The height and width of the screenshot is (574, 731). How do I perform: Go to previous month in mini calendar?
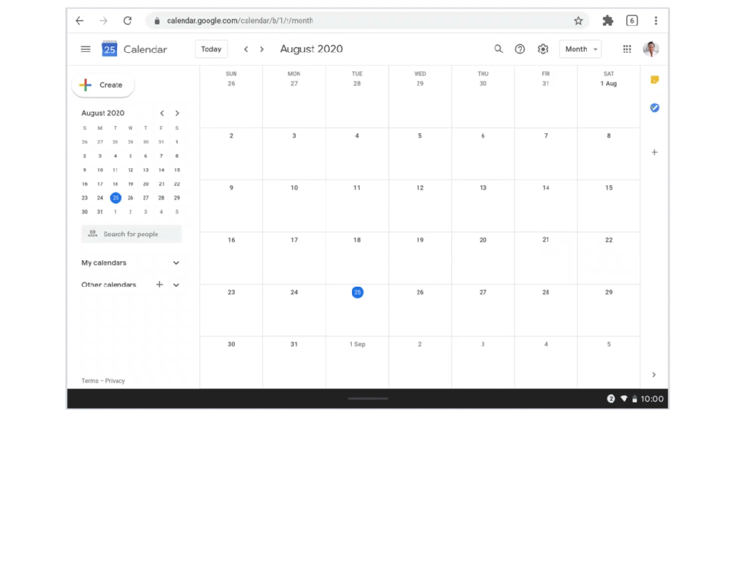coord(162,113)
